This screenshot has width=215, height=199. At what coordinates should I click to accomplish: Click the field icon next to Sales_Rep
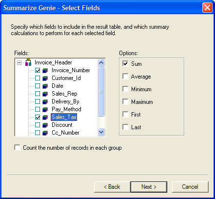tap(45, 94)
